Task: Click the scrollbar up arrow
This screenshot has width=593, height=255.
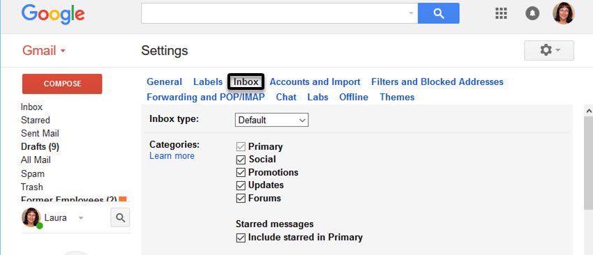Action: [x=588, y=111]
